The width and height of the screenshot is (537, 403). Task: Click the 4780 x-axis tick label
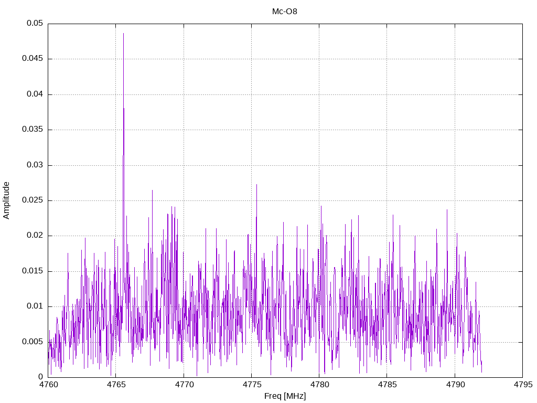319,385
